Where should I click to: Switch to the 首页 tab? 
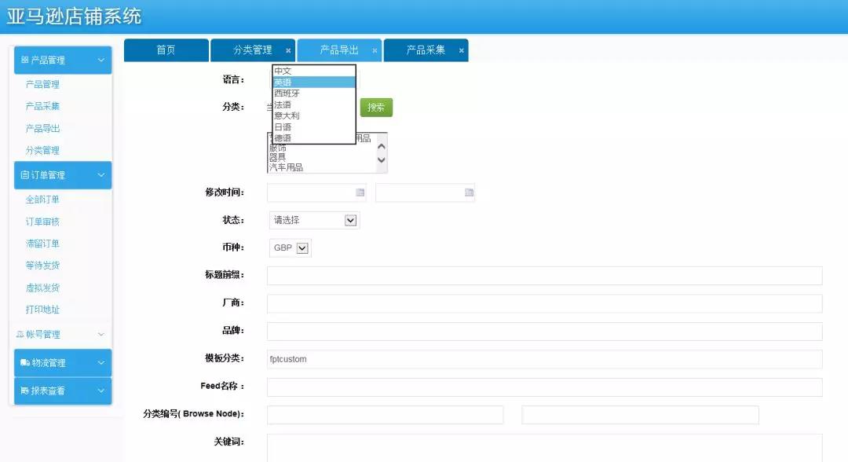(x=166, y=50)
